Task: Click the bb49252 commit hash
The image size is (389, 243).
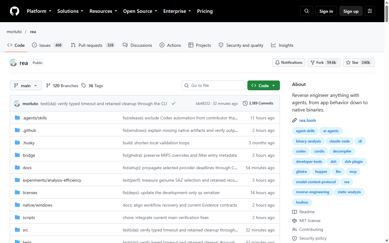Action: coord(203,104)
